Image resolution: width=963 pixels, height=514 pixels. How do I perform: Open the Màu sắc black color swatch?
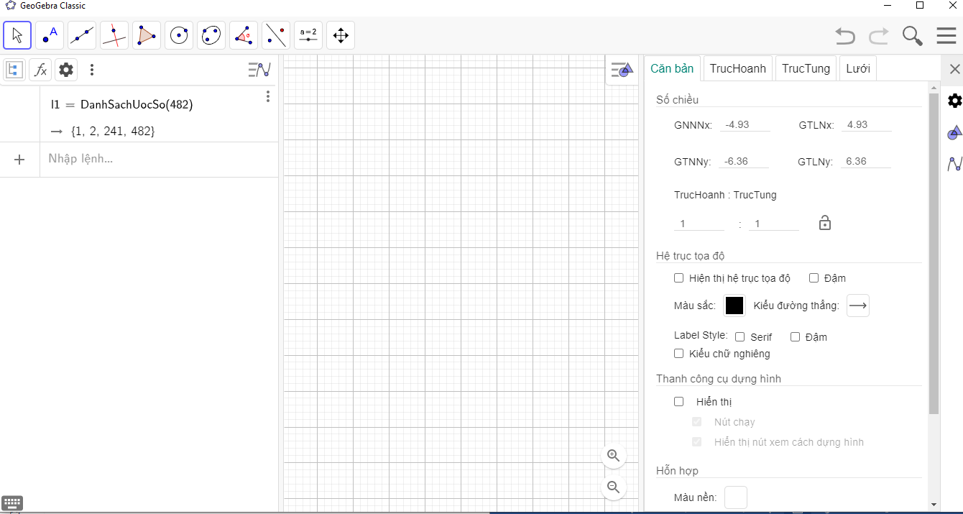point(734,306)
